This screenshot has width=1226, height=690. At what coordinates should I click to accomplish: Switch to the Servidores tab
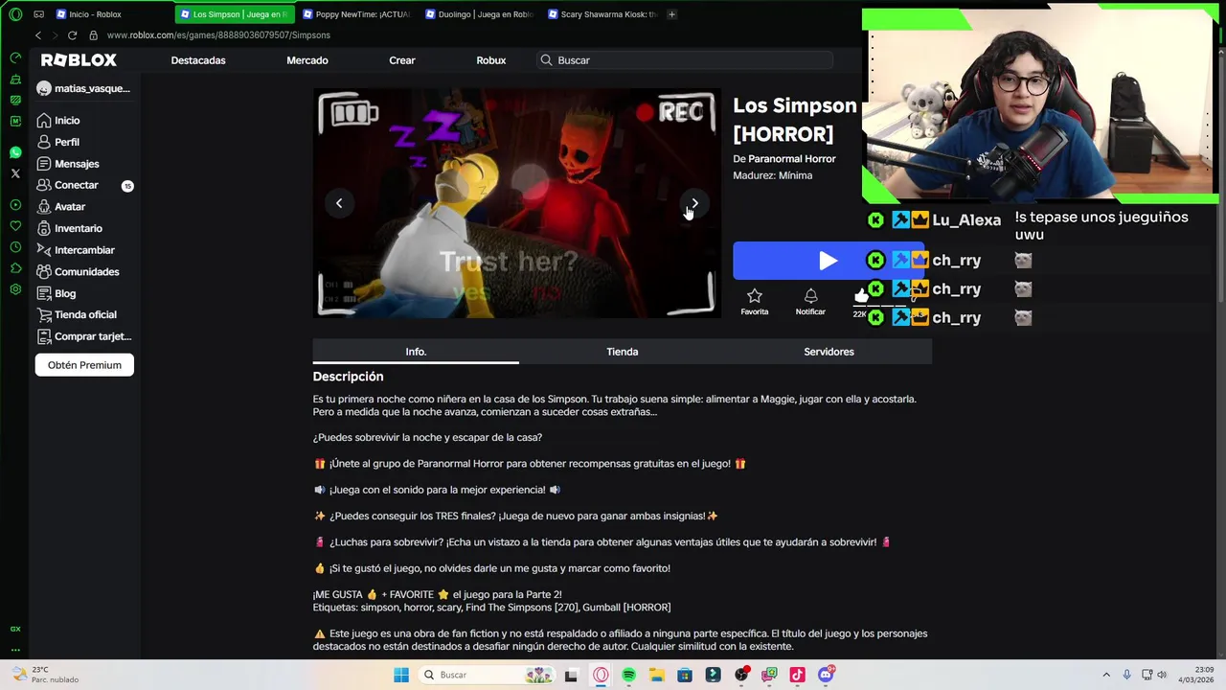click(829, 352)
